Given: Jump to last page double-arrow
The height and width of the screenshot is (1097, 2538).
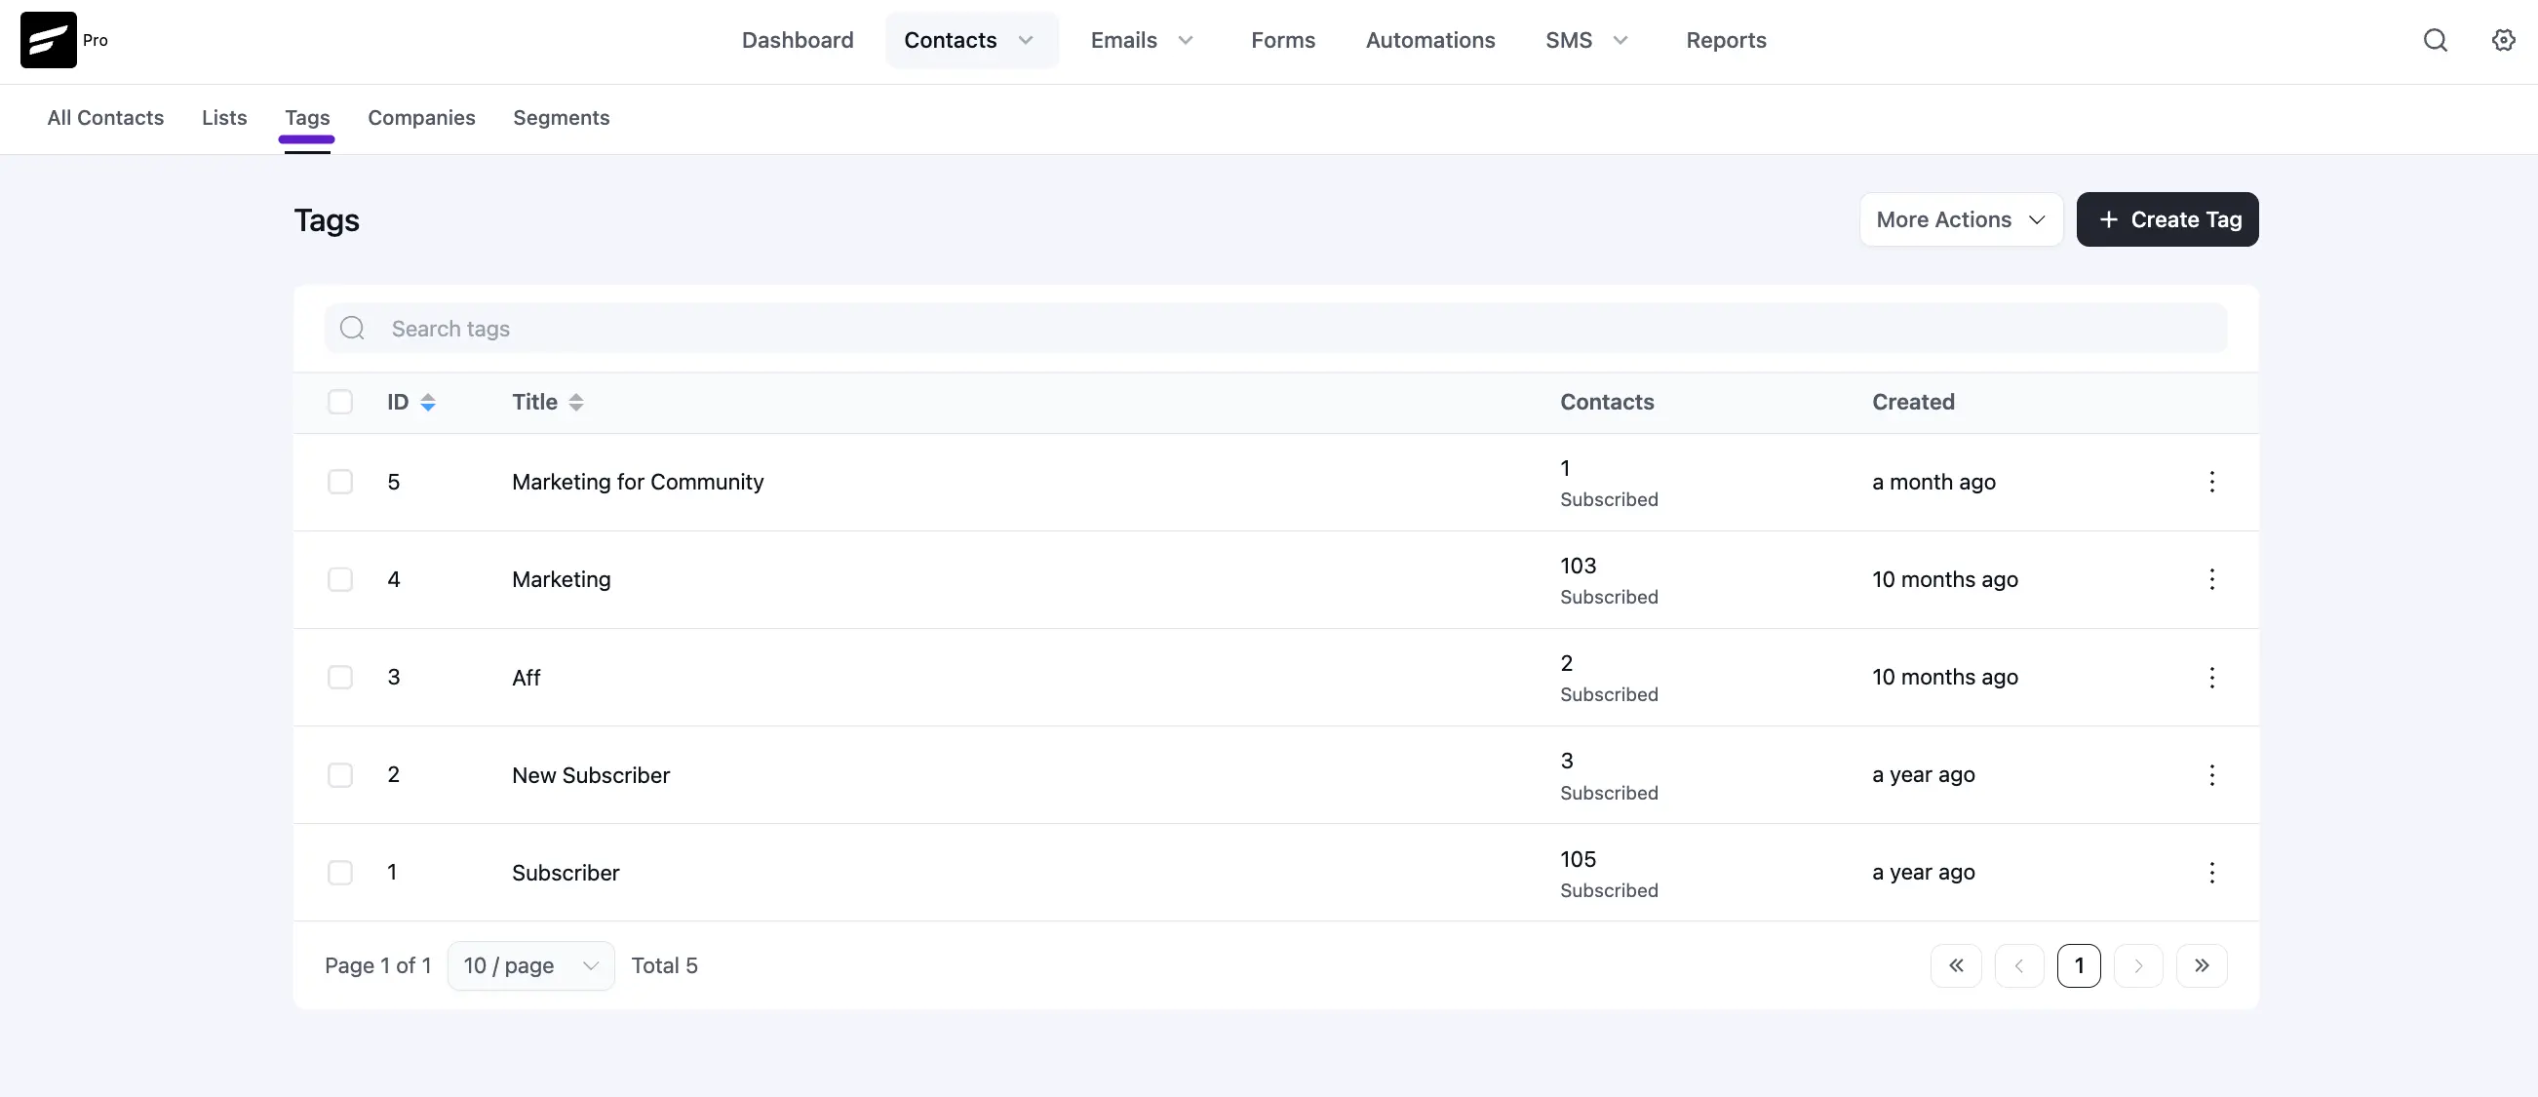Looking at the screenshot, I should [x=2201, y=966].
